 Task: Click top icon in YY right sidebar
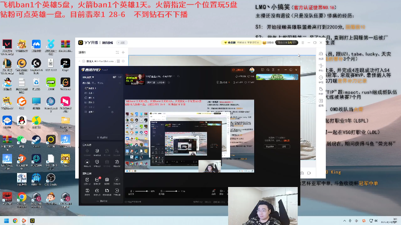pyautogui.click(x=321, y=54)
